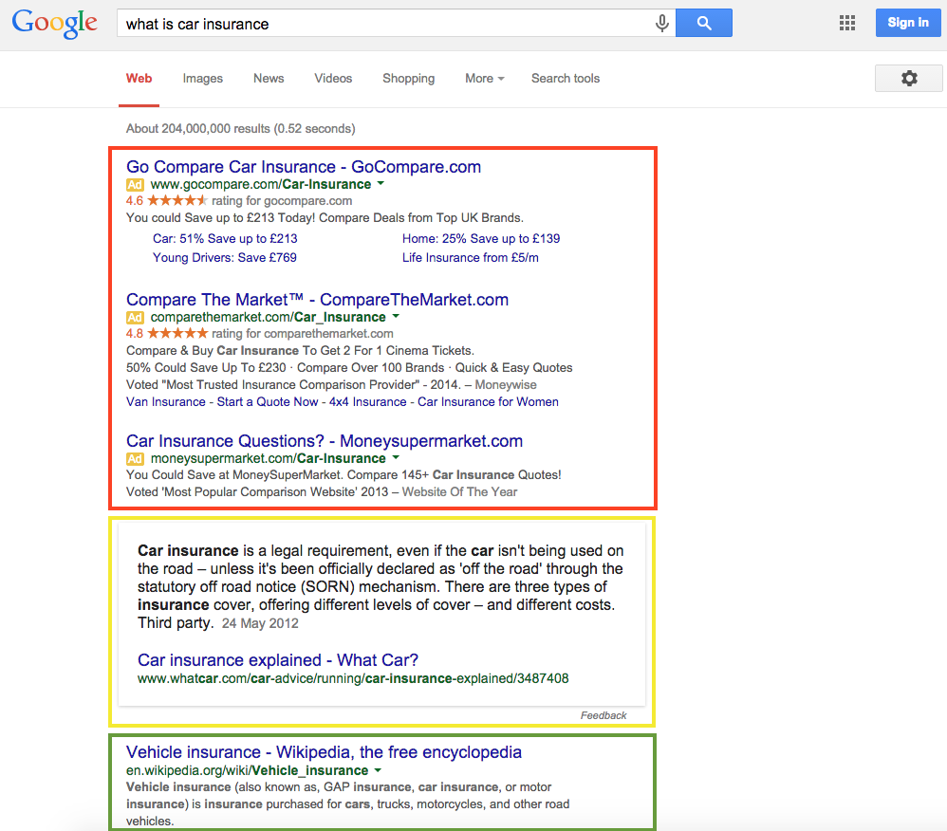Open Search tools options
Screen dimensions: 947x831
[565, 79]
